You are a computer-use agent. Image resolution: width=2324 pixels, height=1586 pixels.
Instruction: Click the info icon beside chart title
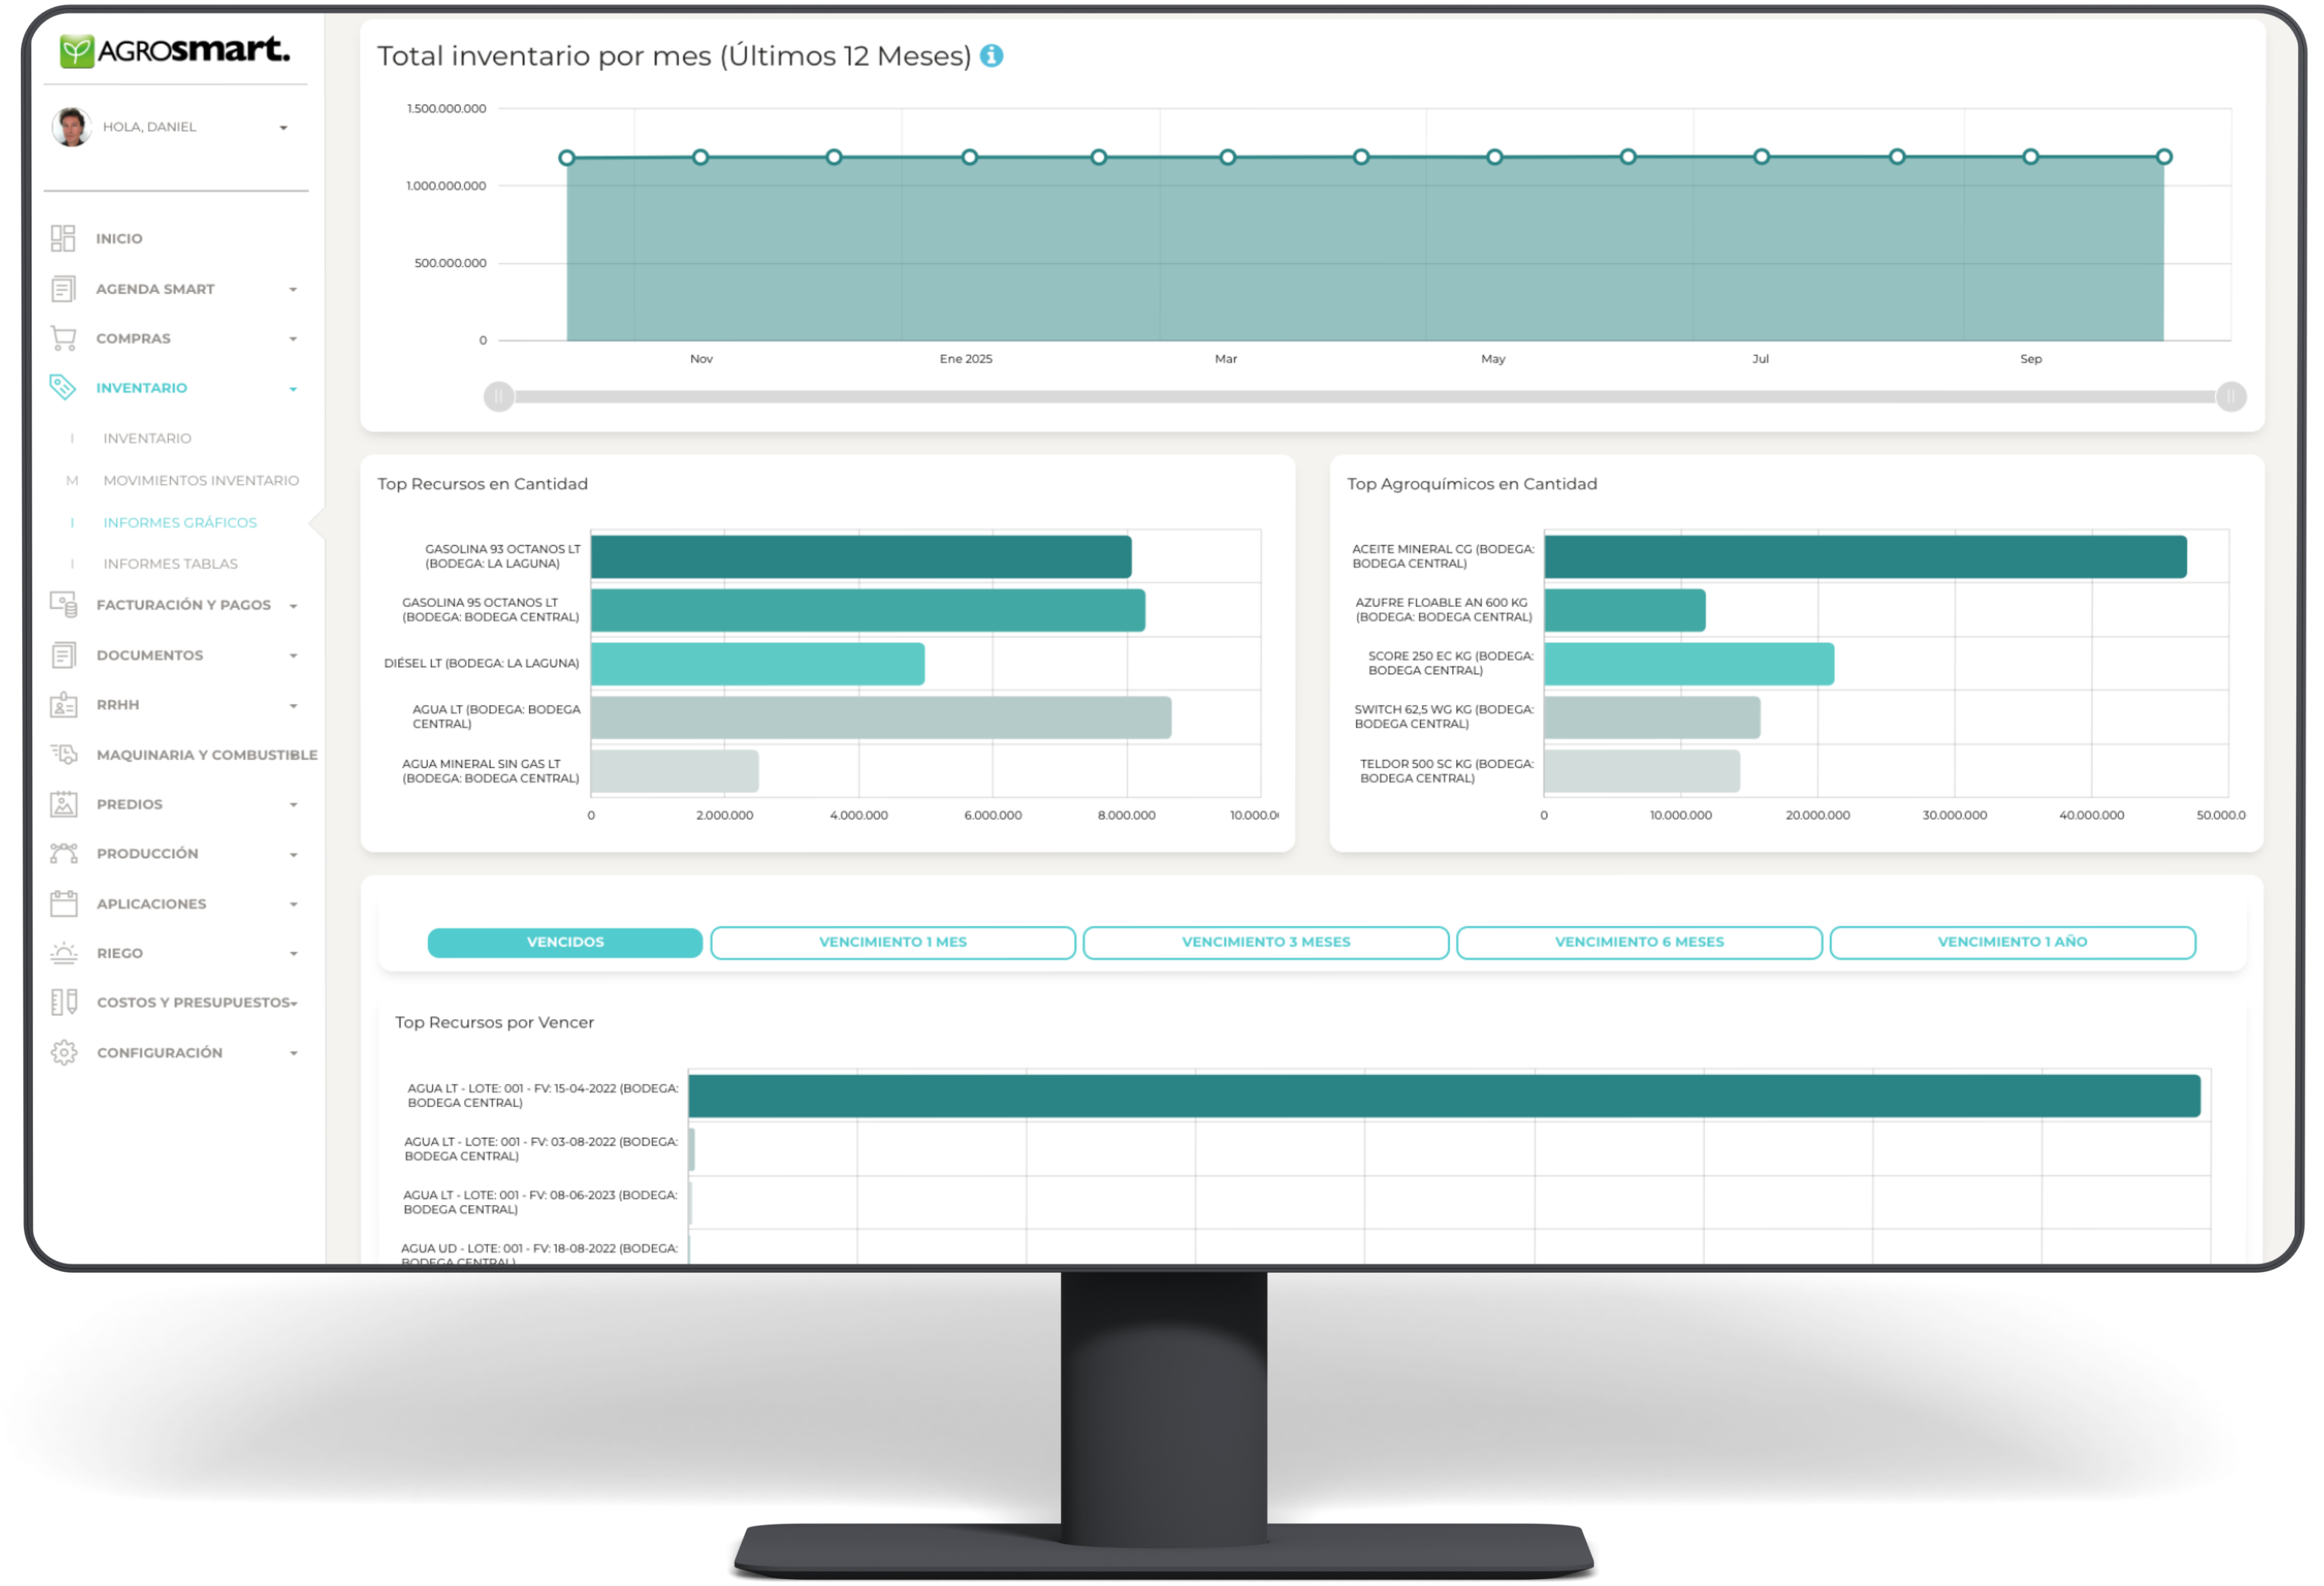(991, 56)
